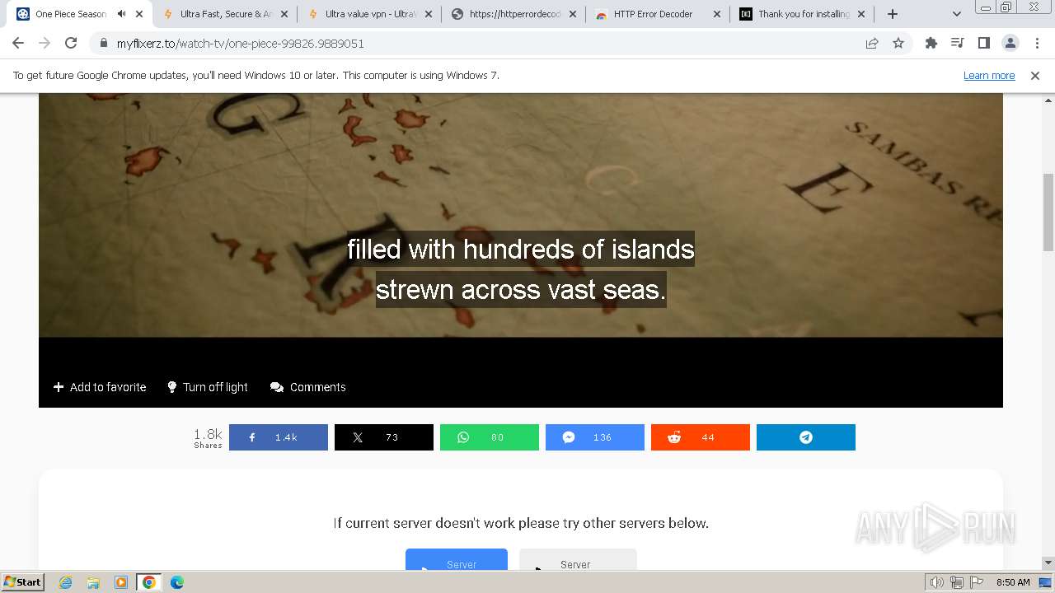
Task: Open the media control icon in the toolbar
Action: 957,44
